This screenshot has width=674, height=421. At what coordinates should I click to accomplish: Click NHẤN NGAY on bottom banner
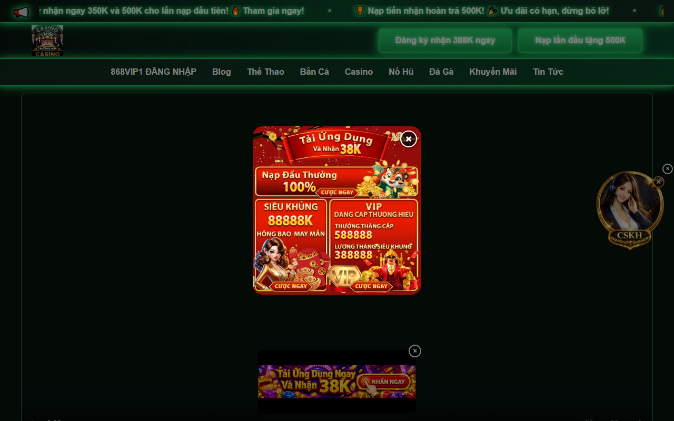tap(384, 382)
